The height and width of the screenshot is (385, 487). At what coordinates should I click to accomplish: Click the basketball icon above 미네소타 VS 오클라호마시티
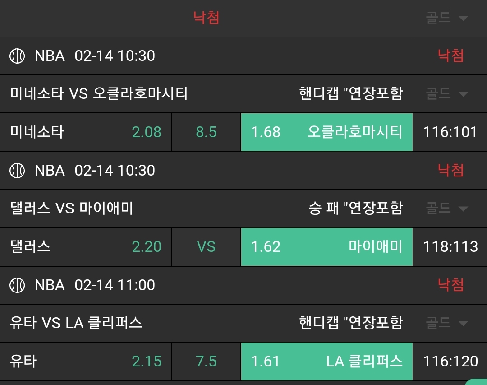point(17,56)
